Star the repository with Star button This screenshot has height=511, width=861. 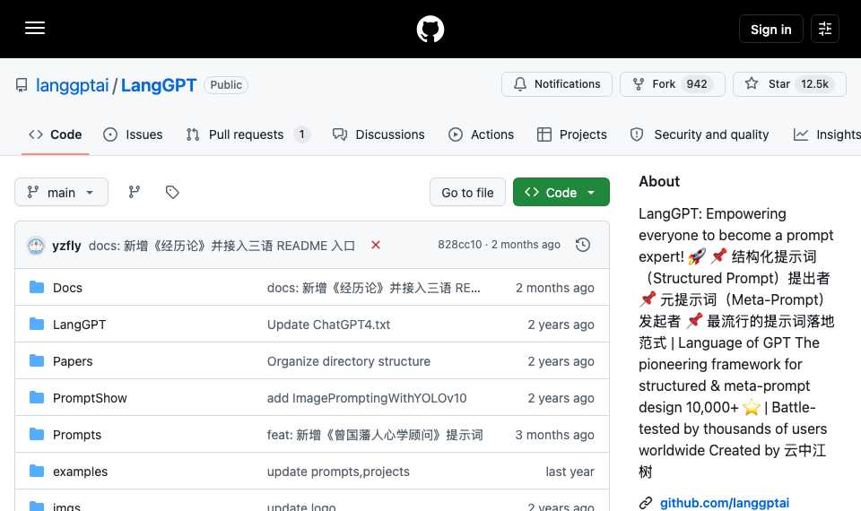pos(789,84)
